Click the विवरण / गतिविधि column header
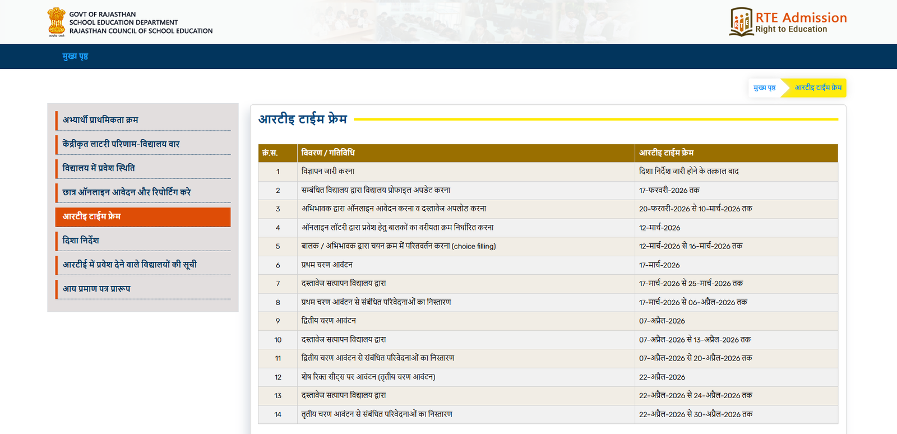Screen dimensions: 897x434 (466, 153)
